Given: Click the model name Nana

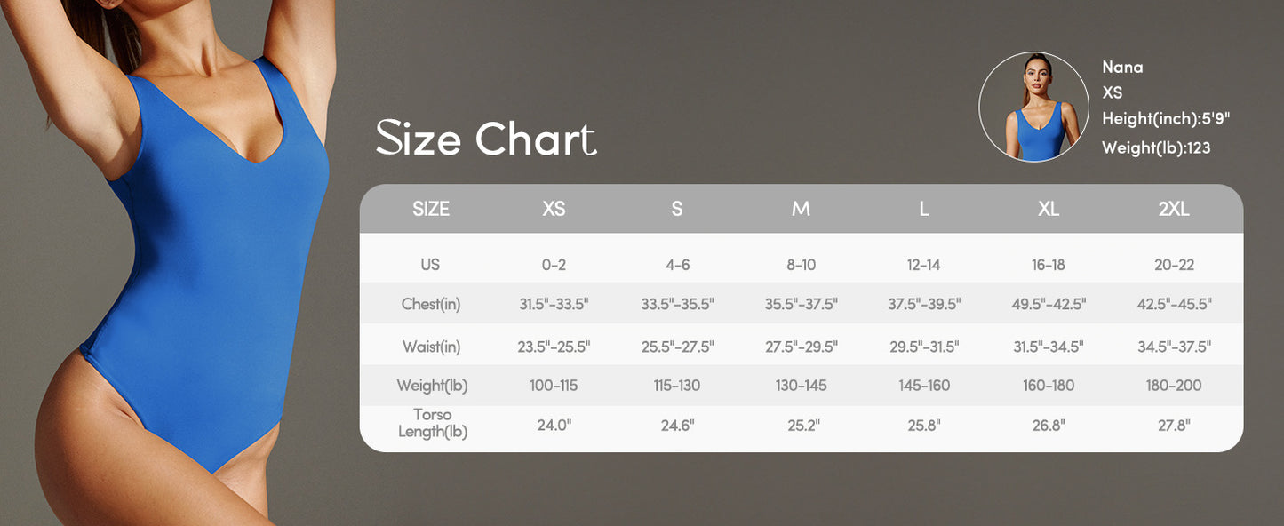Looking at the screenshot, I should [x=1122, y=68].
